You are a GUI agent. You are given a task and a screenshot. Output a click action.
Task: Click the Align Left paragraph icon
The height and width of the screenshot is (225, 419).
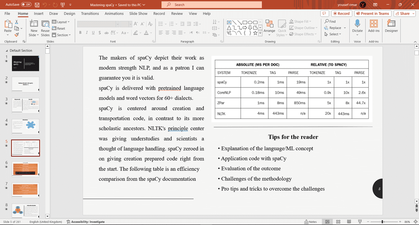[160, 33]
